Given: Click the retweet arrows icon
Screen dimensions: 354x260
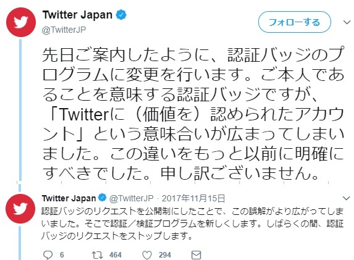Looking at the screenshot, I should 98,255.
